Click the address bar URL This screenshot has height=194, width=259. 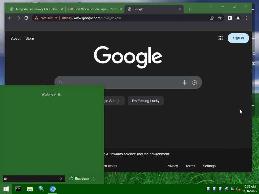point(91,18)
